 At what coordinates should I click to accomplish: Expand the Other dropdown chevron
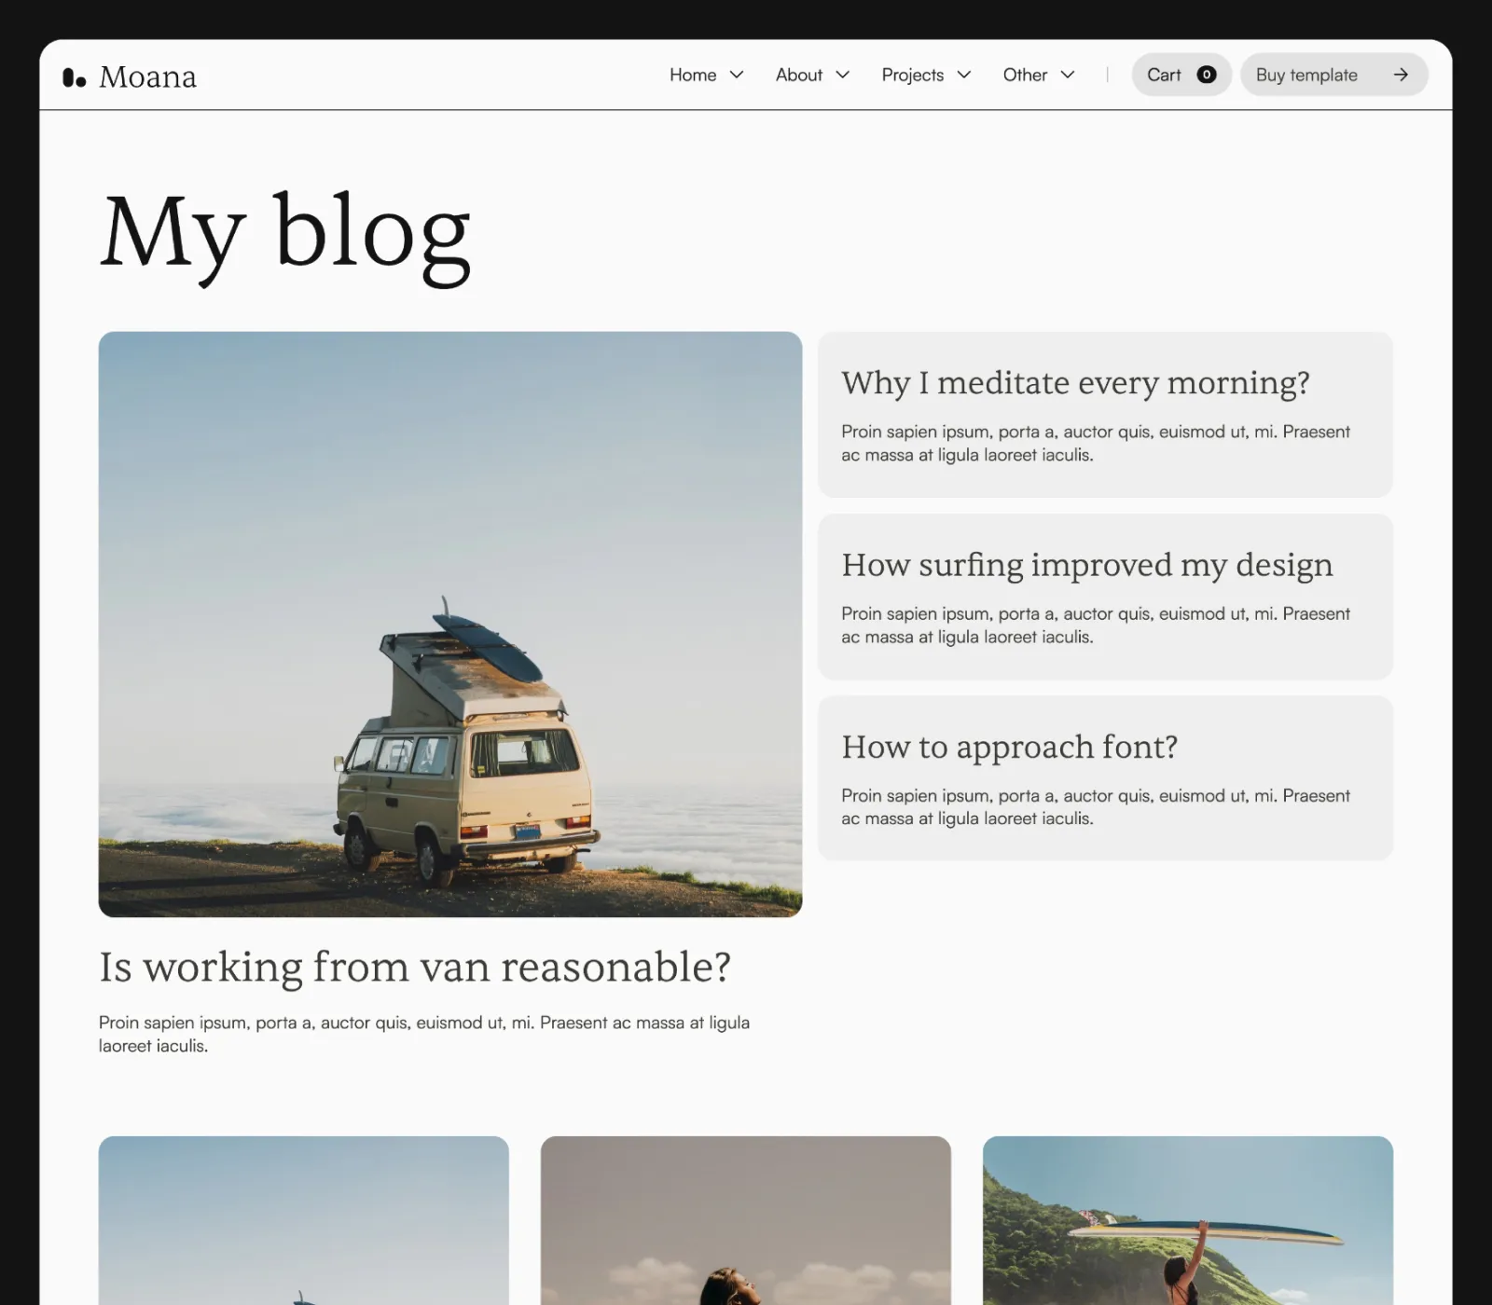1068,75
